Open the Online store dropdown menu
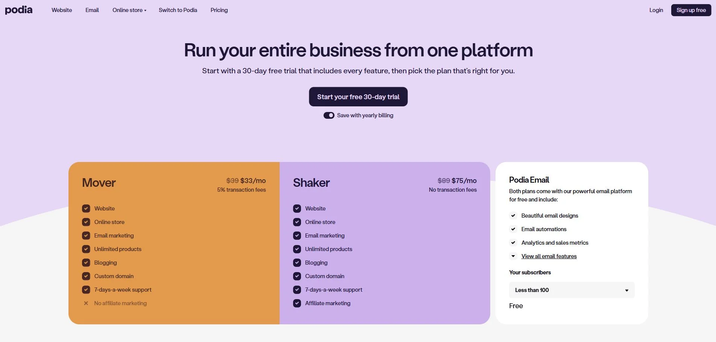 tap(129, 10)
